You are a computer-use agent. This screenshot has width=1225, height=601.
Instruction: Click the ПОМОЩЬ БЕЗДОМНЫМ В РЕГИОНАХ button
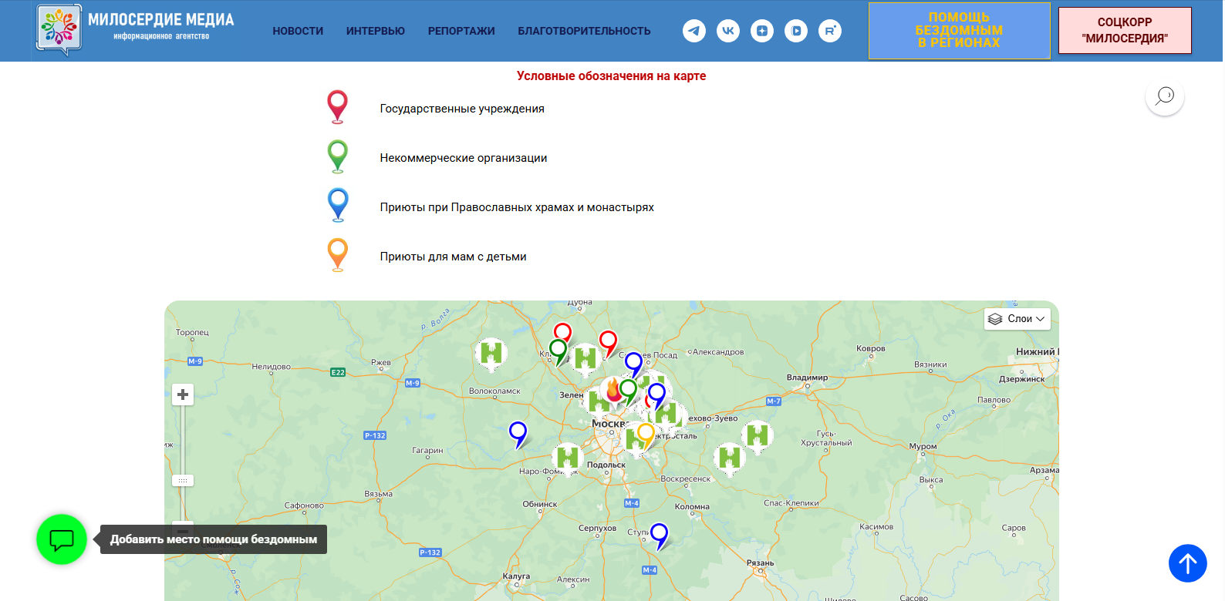click(x=960, y=31)
